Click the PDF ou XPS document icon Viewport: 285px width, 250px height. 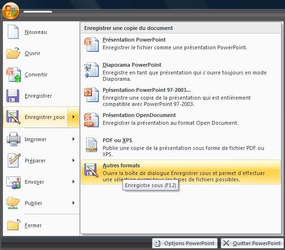(91, 145)
